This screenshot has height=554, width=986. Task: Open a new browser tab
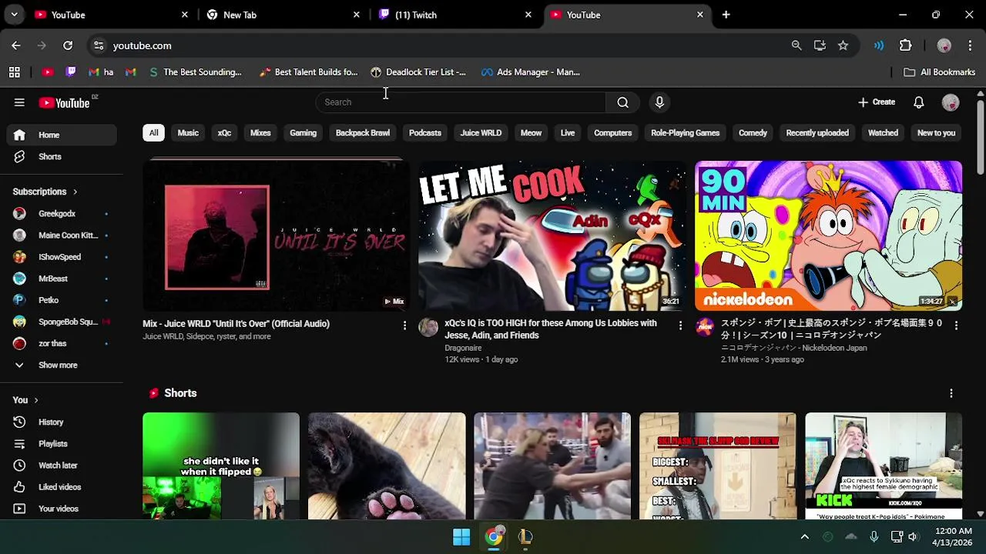(726, 15)
